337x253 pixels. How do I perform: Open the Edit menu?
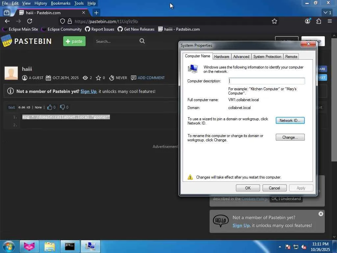coord(15,3)
